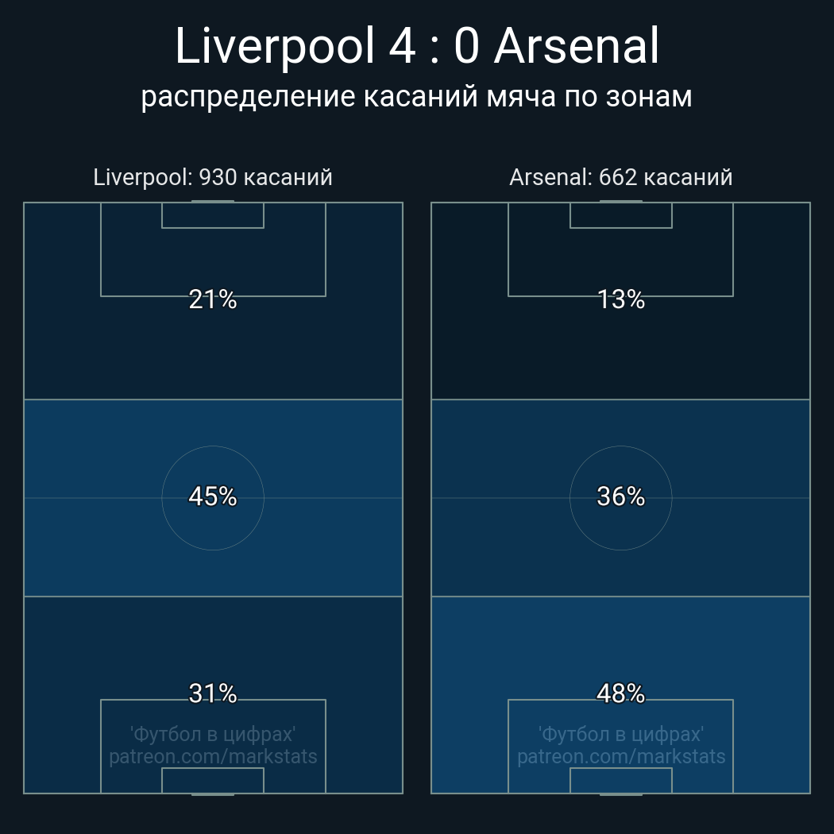Select the "Arsenal: 662 касаний" heading
This screenshot has width=834, height=834.
click(620, 177)
